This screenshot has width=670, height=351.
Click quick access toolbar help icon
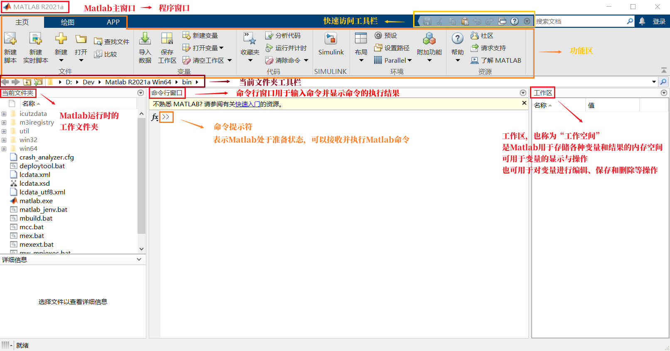coord(515,21)
